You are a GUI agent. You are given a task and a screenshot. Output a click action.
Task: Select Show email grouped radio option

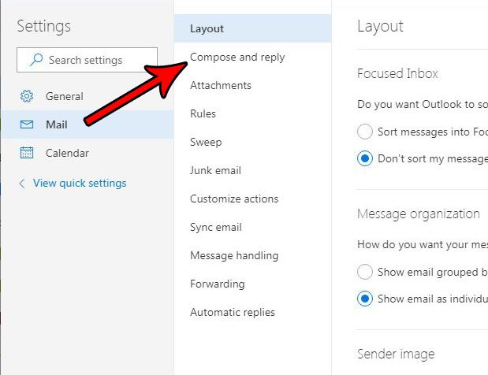coord(365,272)
